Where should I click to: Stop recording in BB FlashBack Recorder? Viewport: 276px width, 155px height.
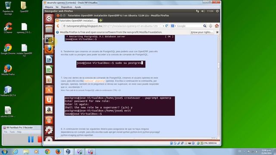40,139
